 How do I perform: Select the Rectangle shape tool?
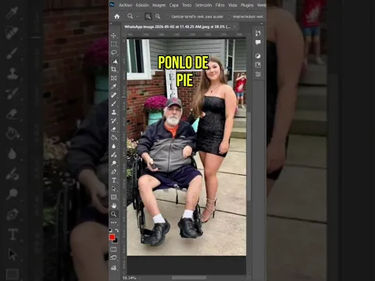(114, 197)
